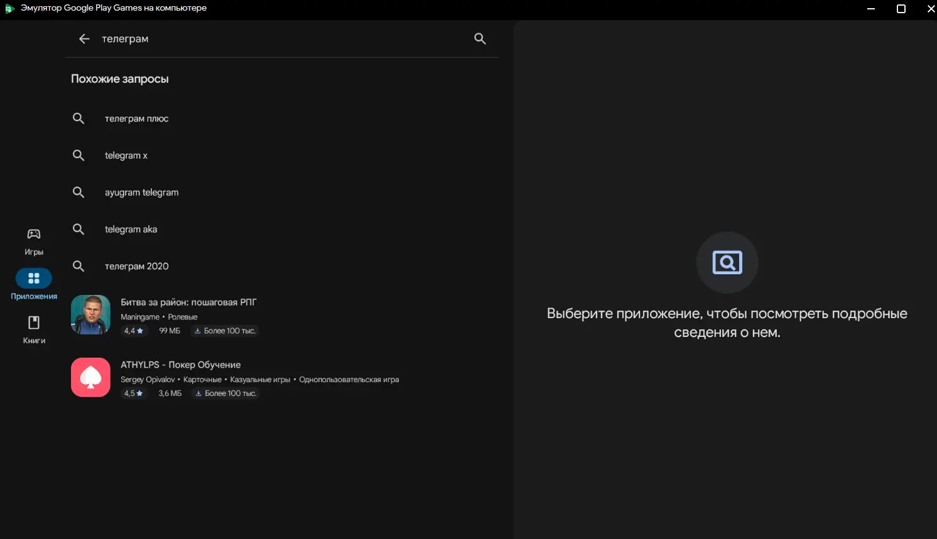Click the magnifier icon beside 'telegram aka'
The height and width of the screenshot is (539, 937).
pos(79,229)
